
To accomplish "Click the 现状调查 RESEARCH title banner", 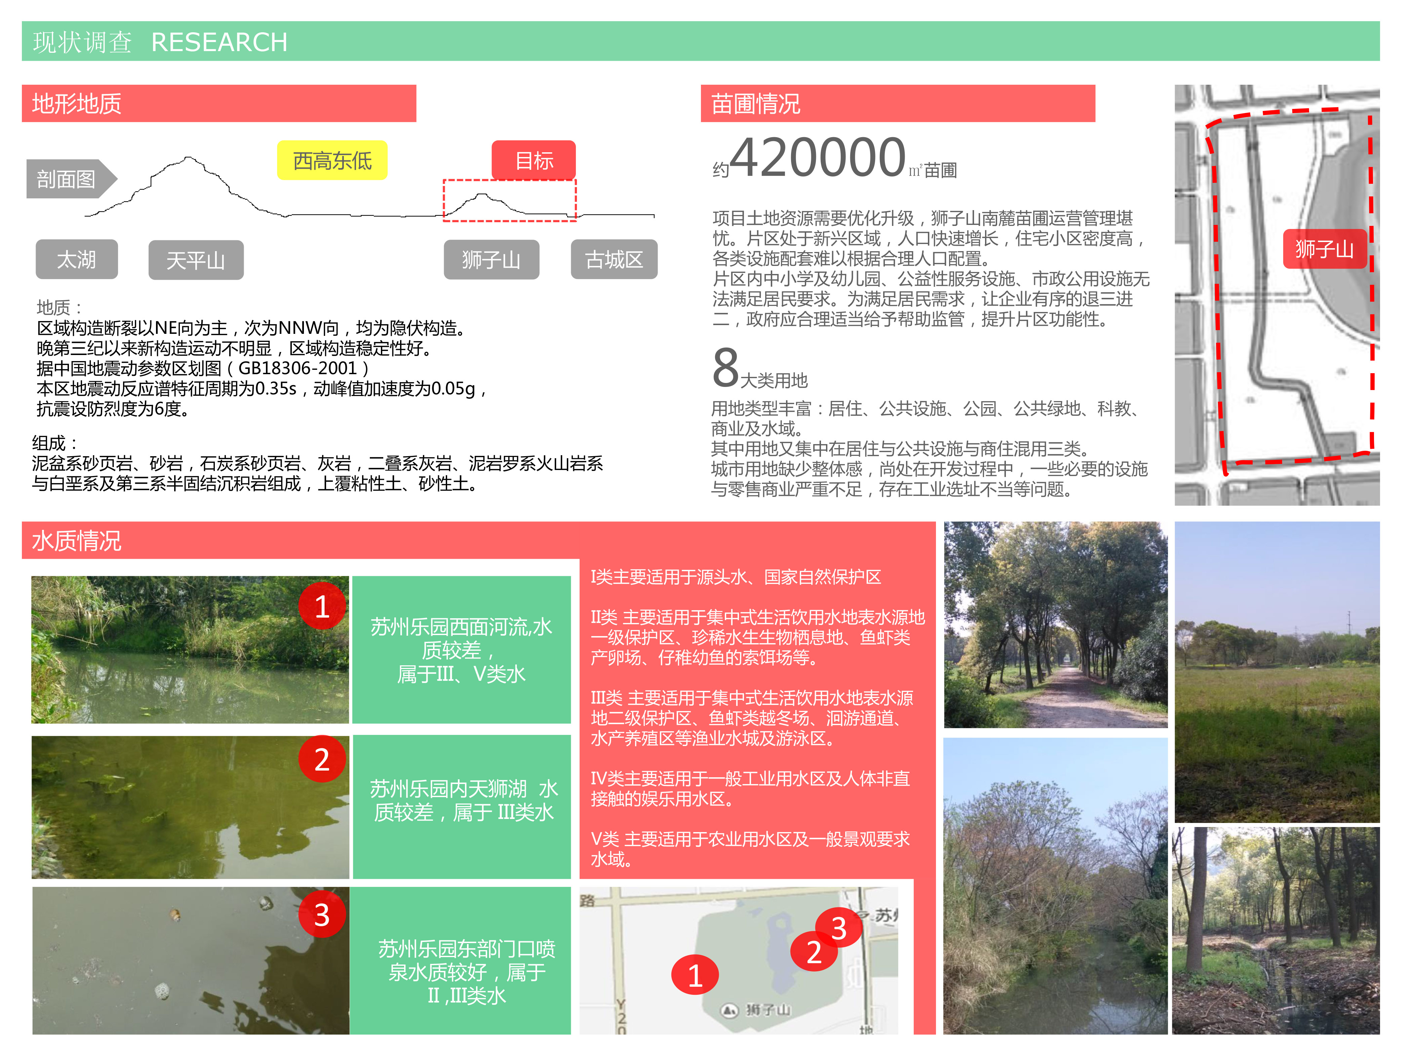I will (x=701, y=41).
